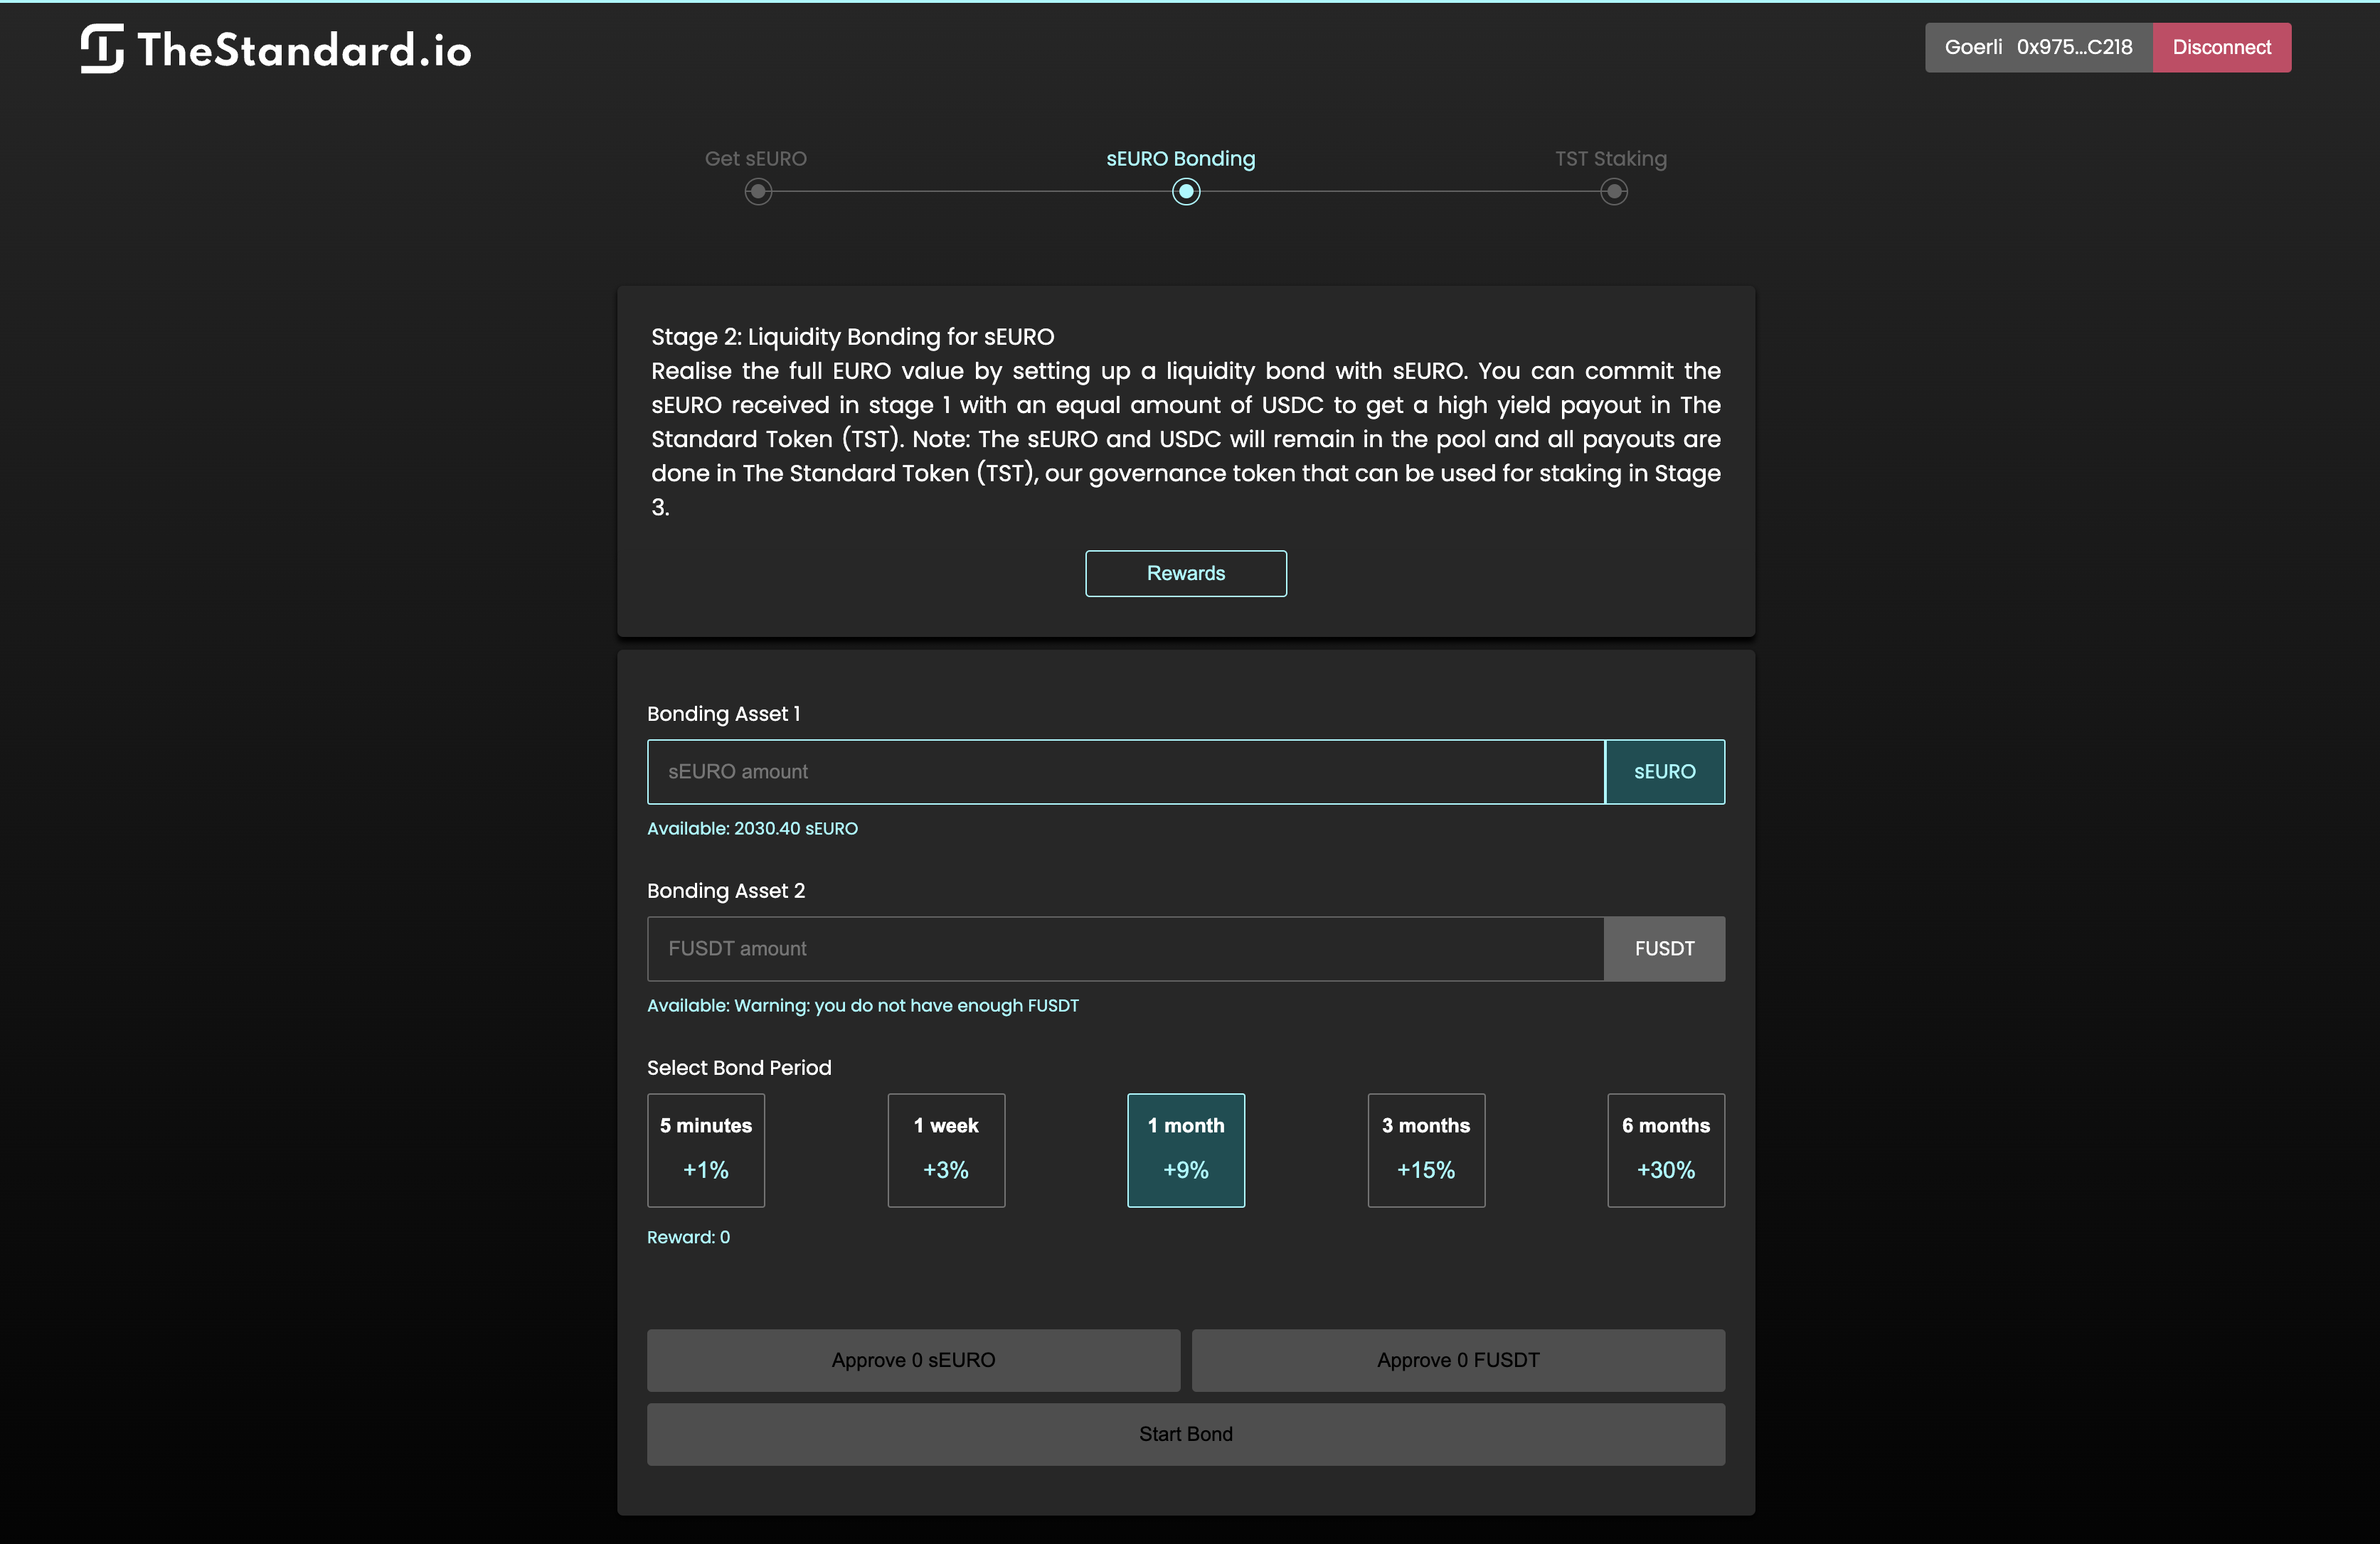Click the TheStandard.io brand name text
The height and width of the screenshot is (1544, 2380).
click(x=304, y=50)
